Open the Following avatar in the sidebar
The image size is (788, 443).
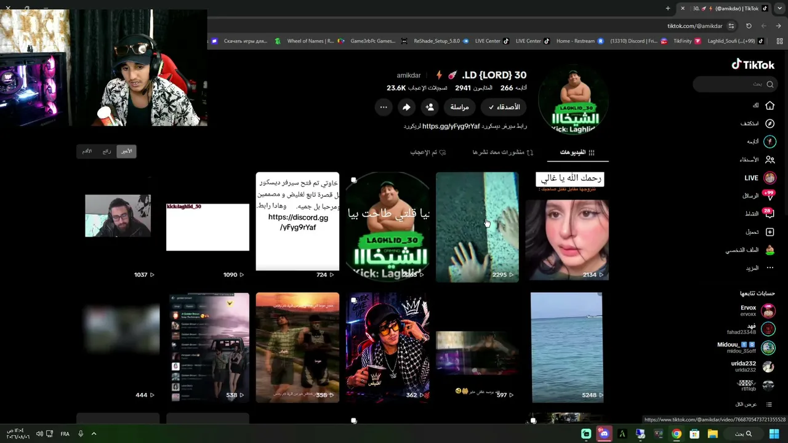tap(770, 142)
